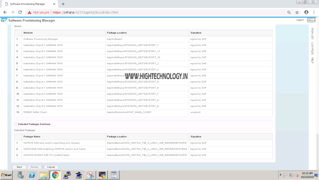The height and width of the screenshot is (180, 319).
Task: Bookmark this page with star icon
Action: [297, 12]
